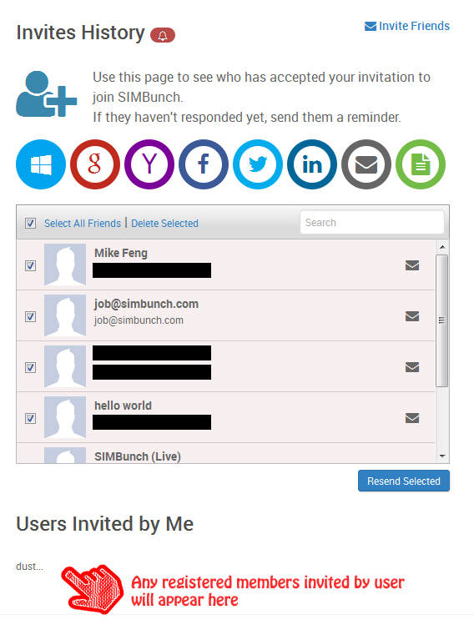
Task: Open the green file upload icon
Action: click(421, 164)
